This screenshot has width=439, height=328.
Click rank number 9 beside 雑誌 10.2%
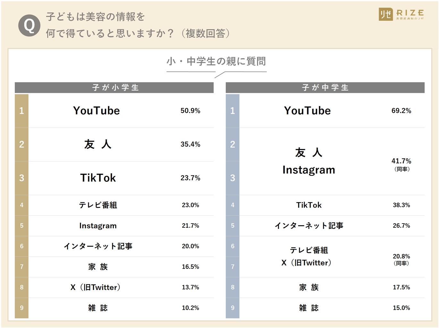point(21,308)
